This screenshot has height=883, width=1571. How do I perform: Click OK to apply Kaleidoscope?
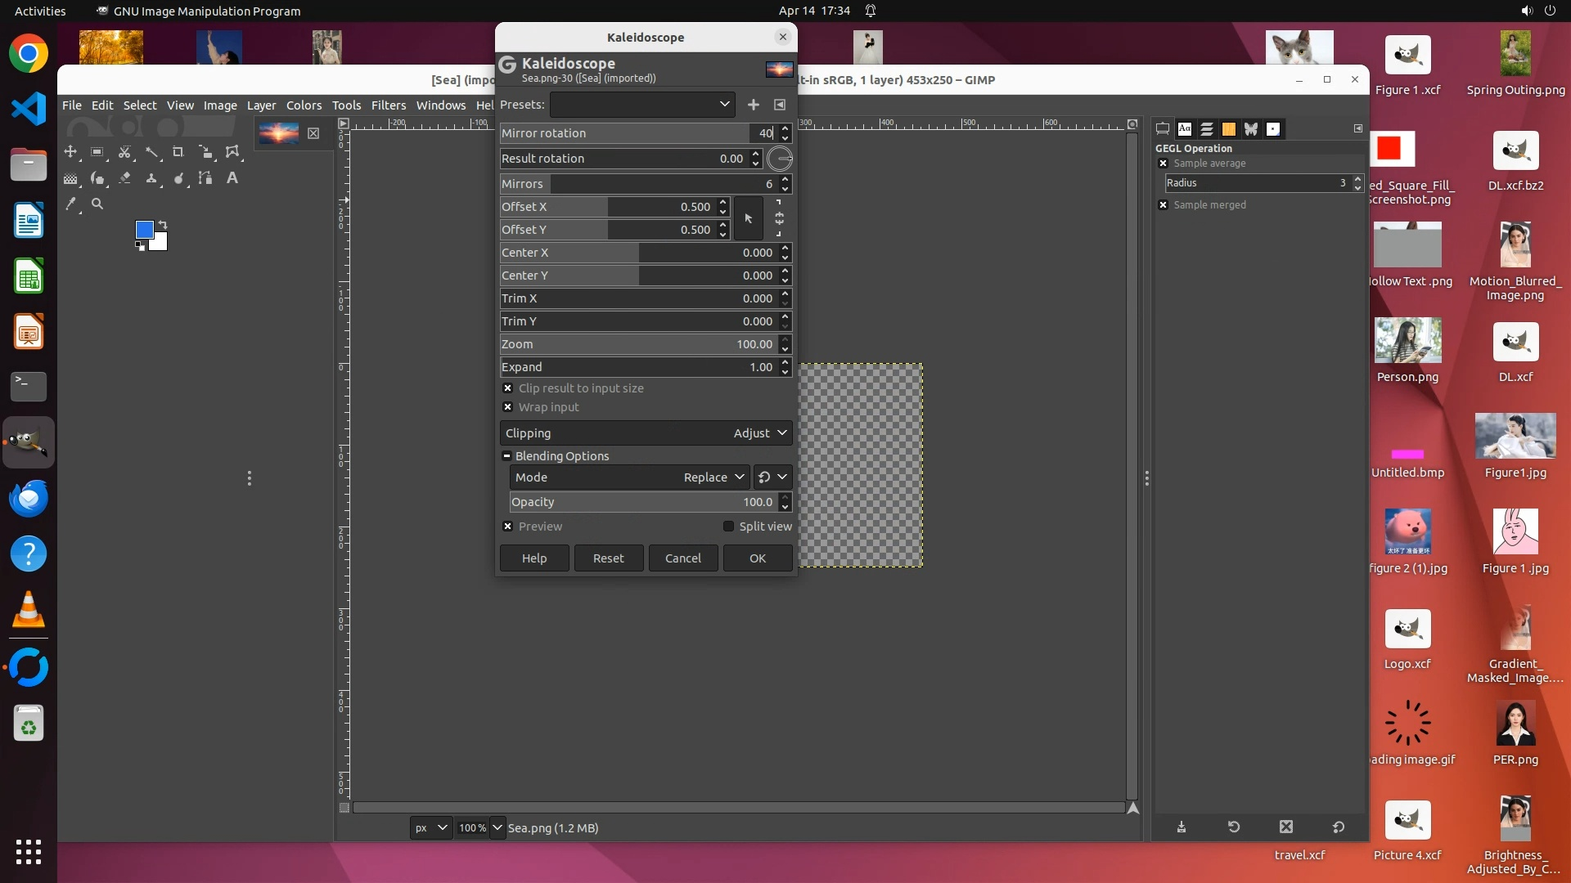click(757, 558)
